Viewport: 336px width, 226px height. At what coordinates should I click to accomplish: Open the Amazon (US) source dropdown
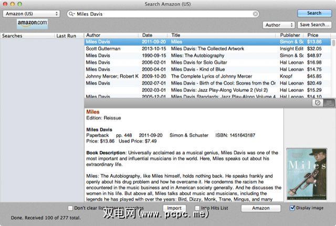(31, 14)
